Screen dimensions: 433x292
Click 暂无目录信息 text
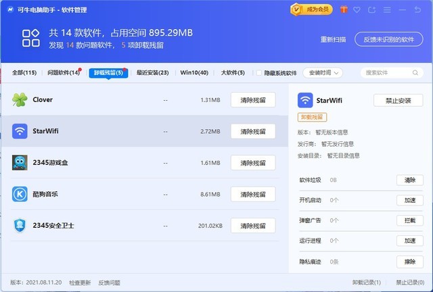click(343, 155)
